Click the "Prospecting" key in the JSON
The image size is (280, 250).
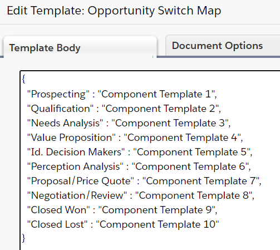[x=58, y=94]
